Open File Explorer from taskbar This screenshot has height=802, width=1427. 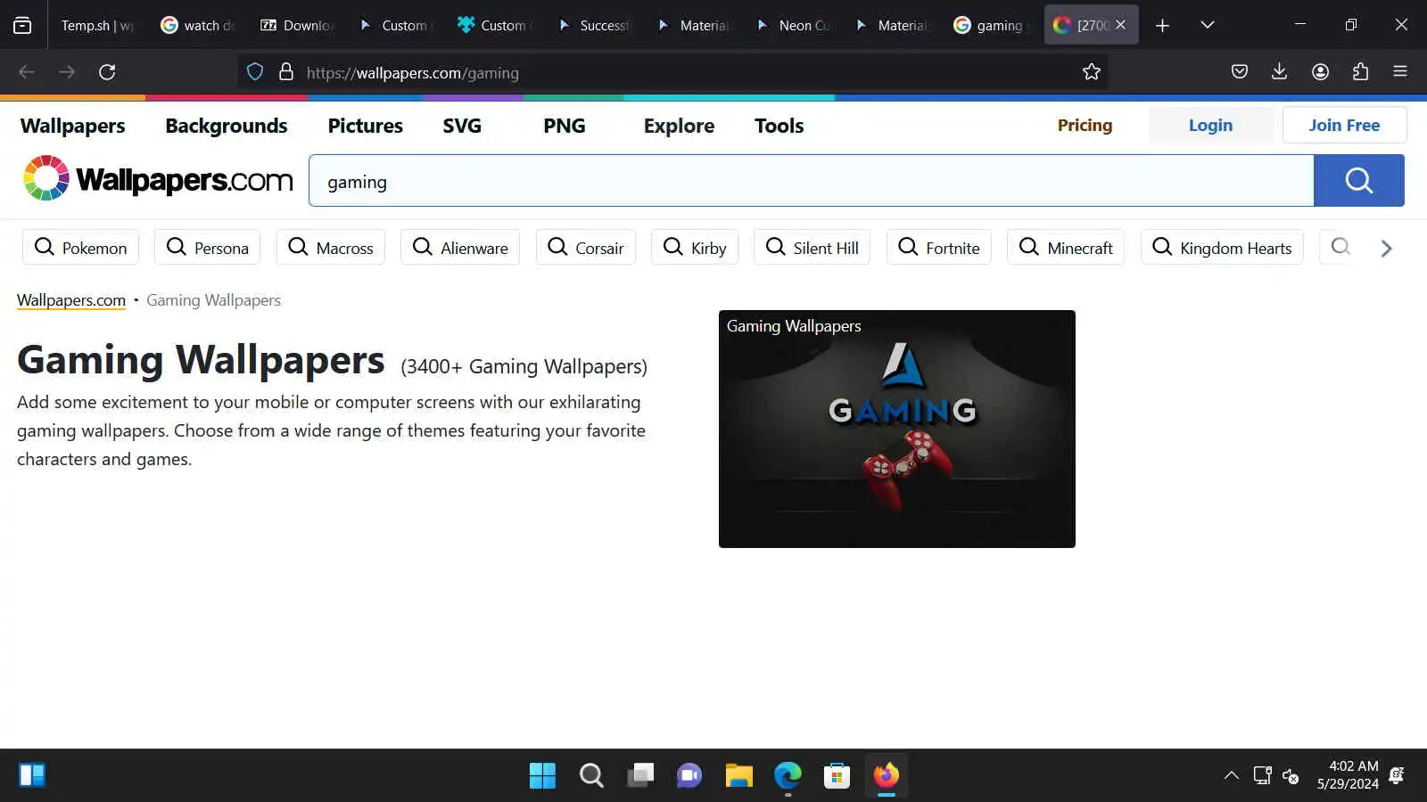pyautogui.click(x=738, y=775)
